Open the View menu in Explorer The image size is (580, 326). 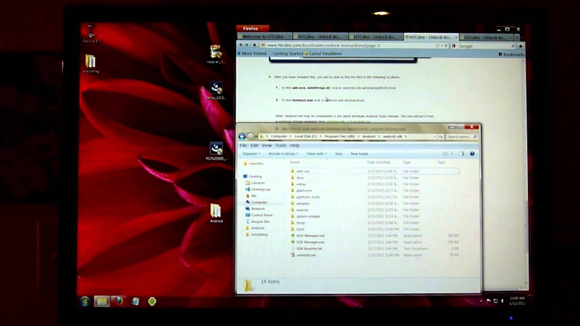click(x=267, y=145)
